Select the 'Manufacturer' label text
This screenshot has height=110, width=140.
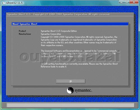[x=25, y=34]
